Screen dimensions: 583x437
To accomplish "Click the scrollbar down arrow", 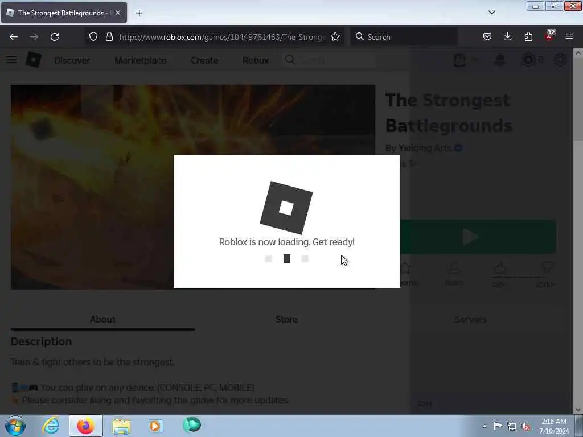I will 578,410.
